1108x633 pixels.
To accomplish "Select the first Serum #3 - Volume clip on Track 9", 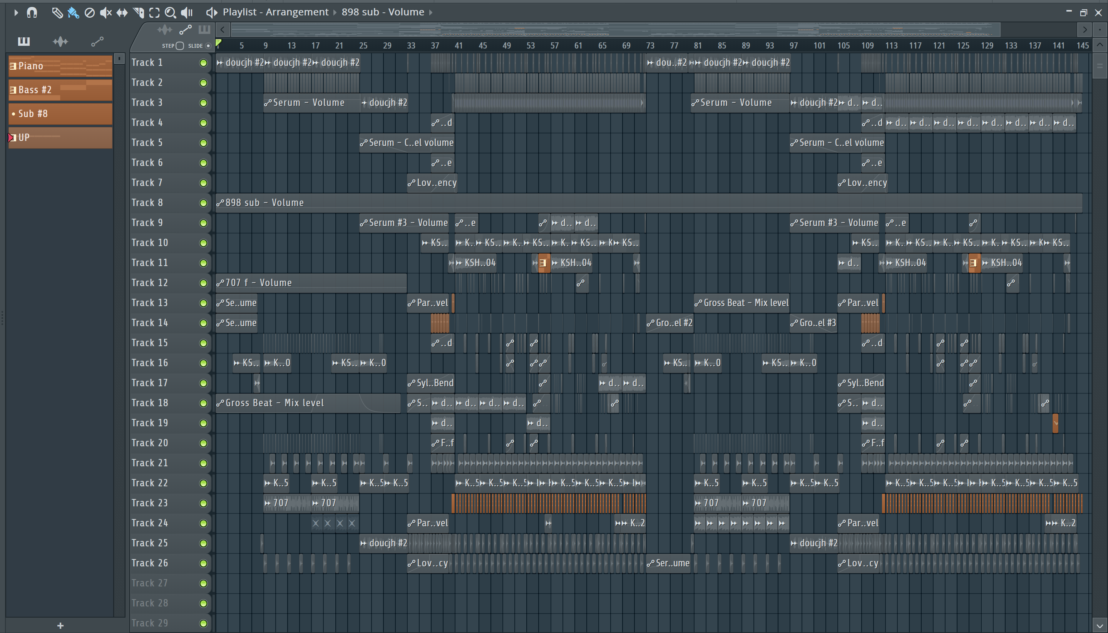I will pyautogui.click(x=403, y=223).
